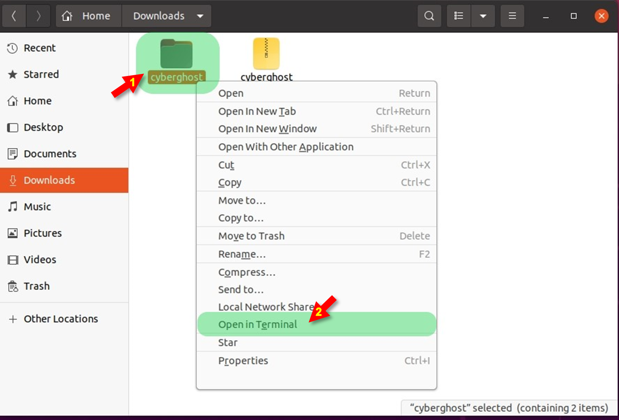Image resolution: width=619 pixels, height=420 pixels.
Task: Click the Documents sidebar icon
Action: pos(13,154)
